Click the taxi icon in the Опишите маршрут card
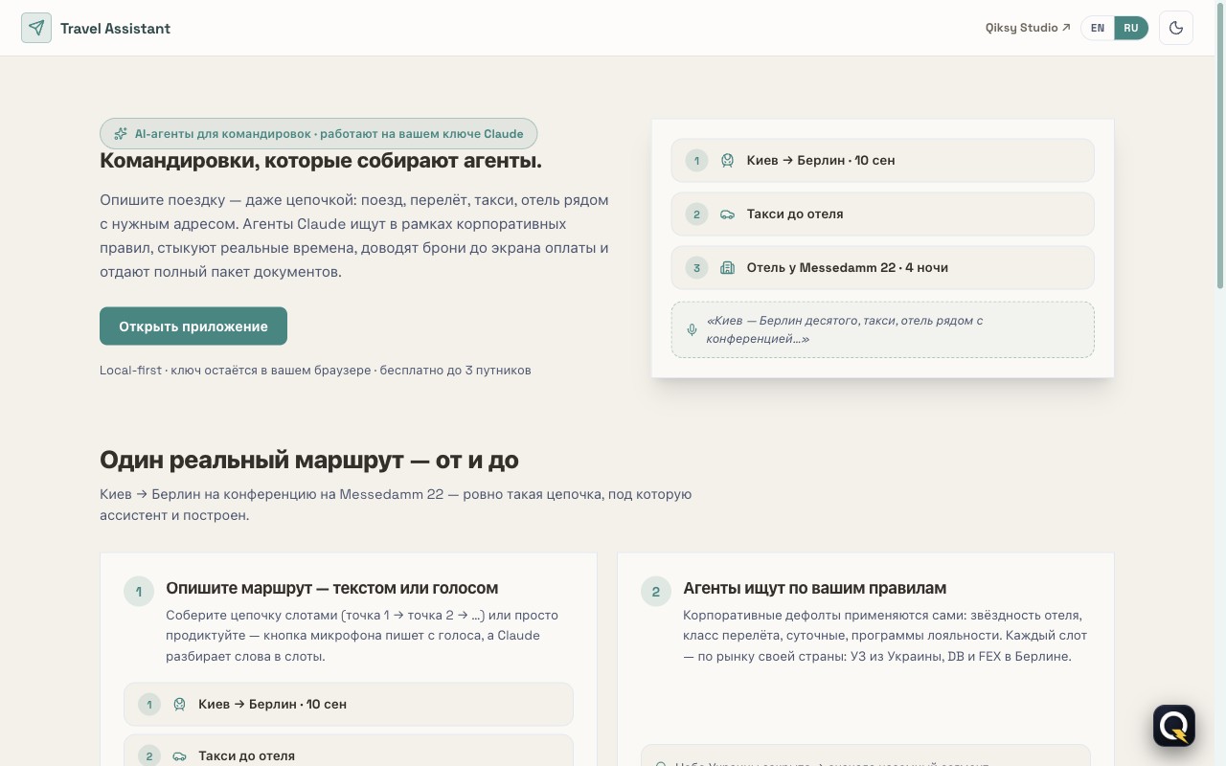This screenshot has width=1226, height=766. 179,755
